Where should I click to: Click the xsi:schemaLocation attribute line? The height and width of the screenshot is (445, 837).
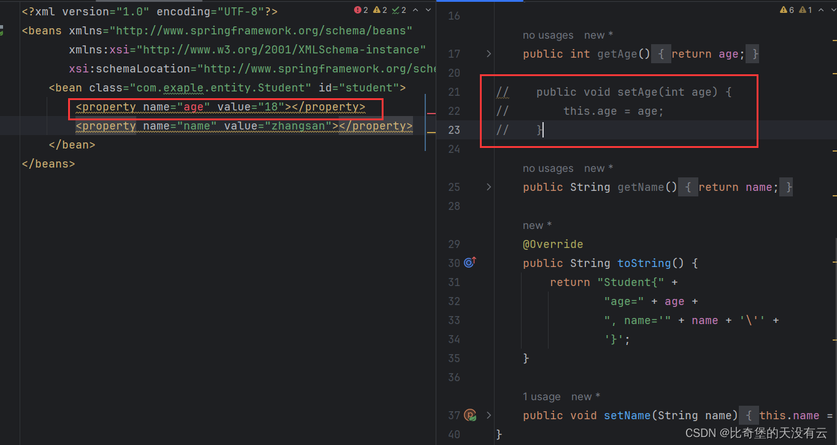coord(252,69)
